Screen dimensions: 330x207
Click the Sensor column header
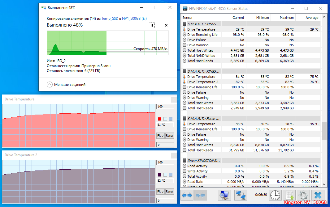(201, 18)
